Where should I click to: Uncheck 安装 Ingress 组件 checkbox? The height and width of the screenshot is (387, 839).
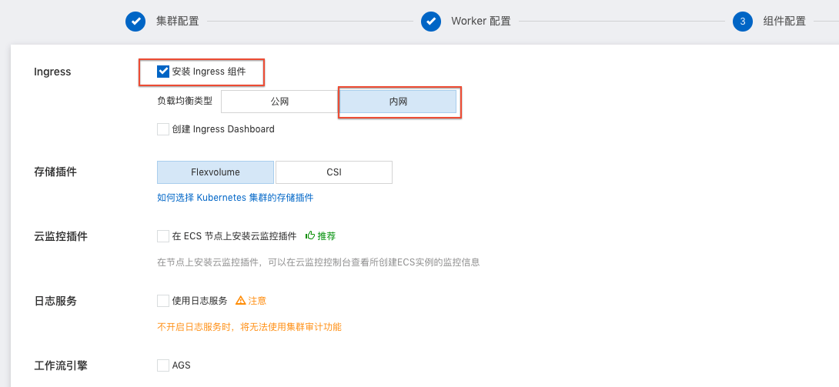pos(163,72)
